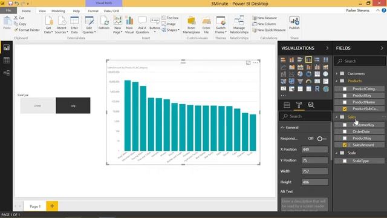Click Publish in the ribbon

tap(294, 23)
